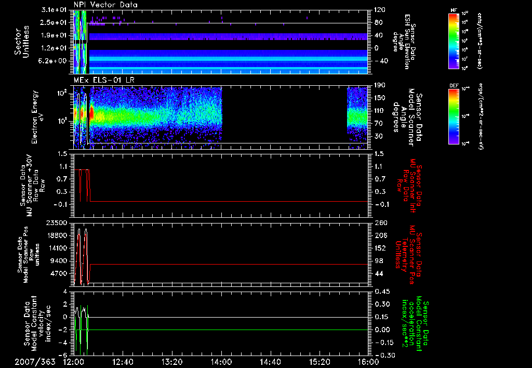
Task: Click the '150' scanner angle tick value
Action: click(x=380, y=98)
